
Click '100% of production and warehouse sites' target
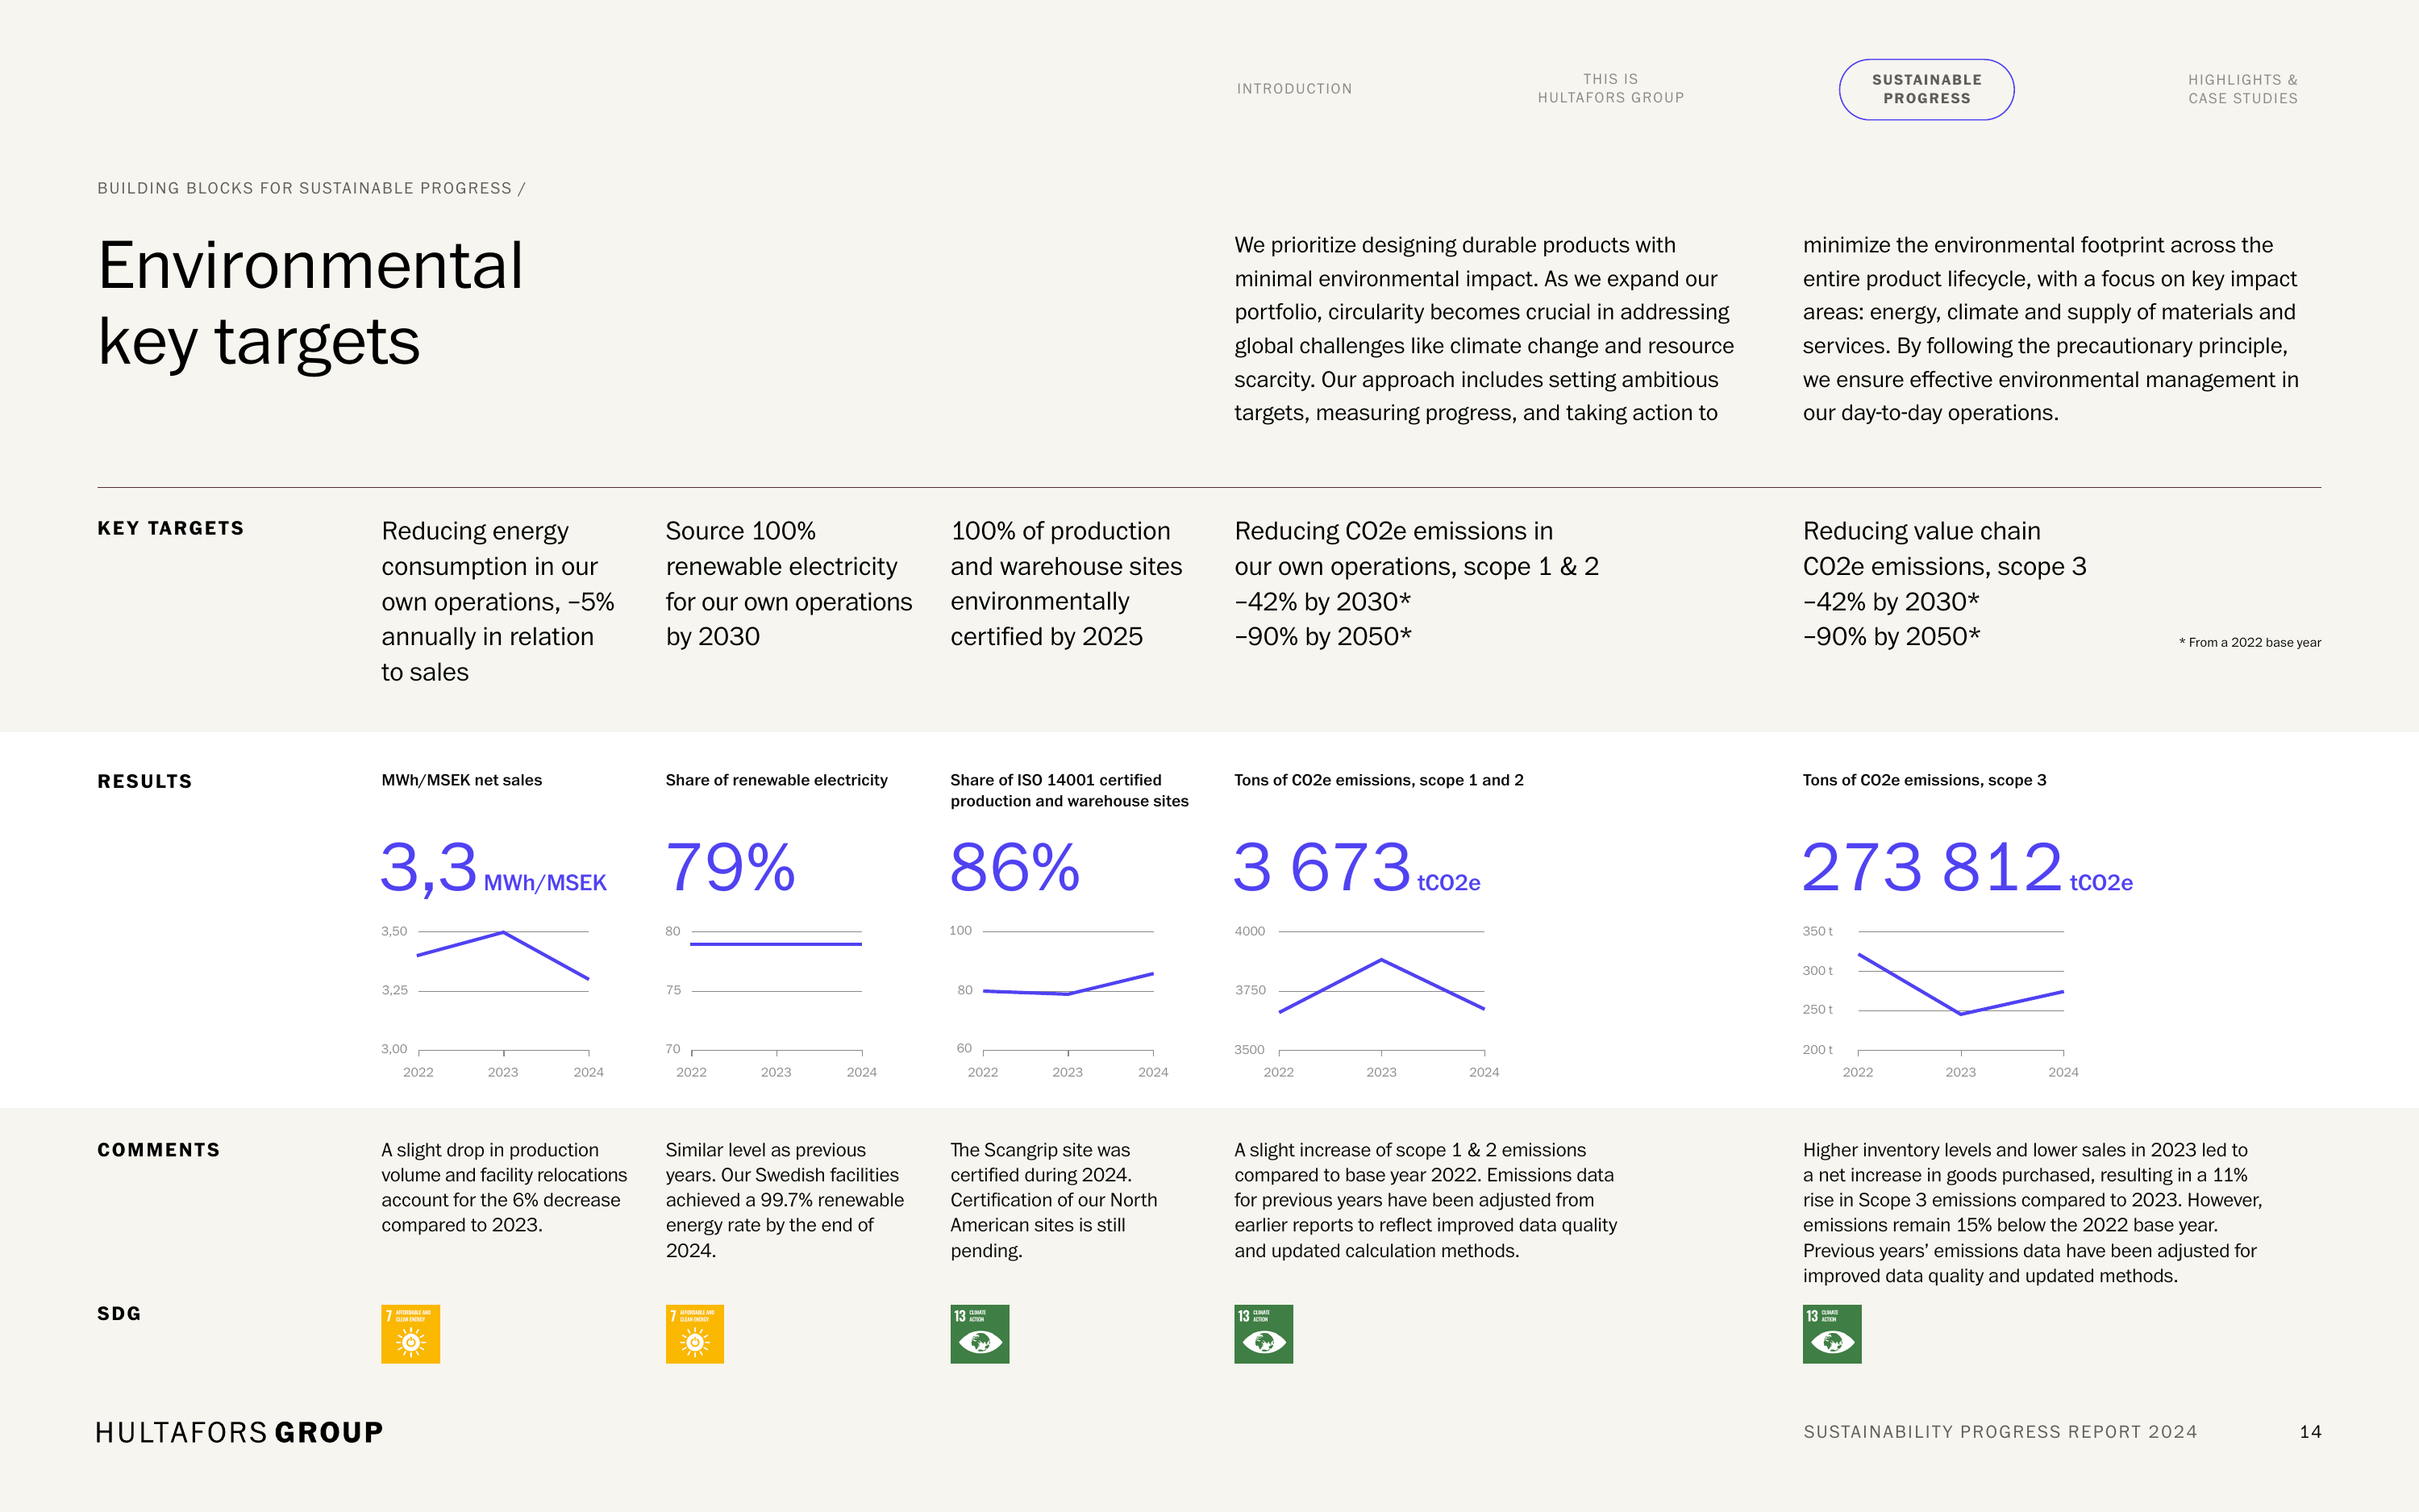pos(1065,584)
